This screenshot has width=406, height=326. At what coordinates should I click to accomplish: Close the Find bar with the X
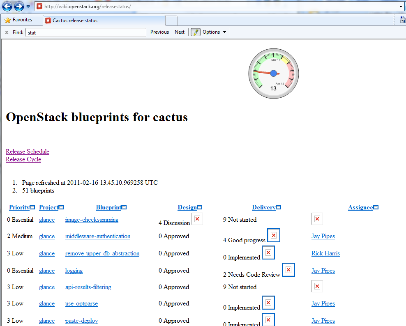7,32
